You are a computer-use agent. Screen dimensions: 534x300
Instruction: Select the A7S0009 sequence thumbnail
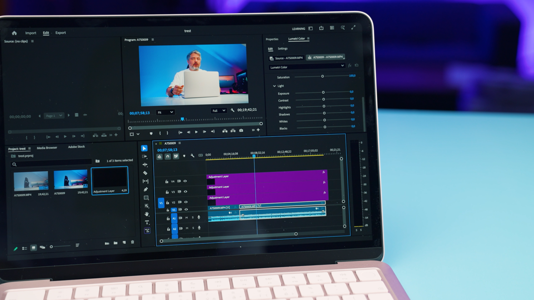pyautogui.click(x=70, y=179)
